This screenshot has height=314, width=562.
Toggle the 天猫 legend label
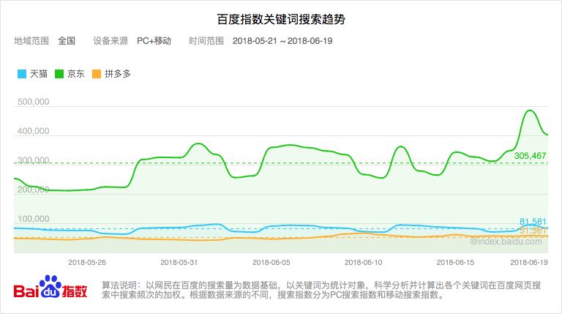39,74
